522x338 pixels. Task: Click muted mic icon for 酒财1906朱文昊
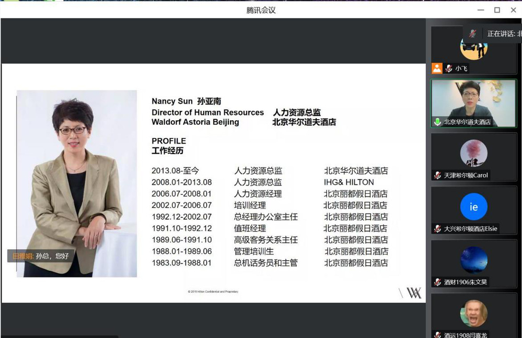(437, 282)
